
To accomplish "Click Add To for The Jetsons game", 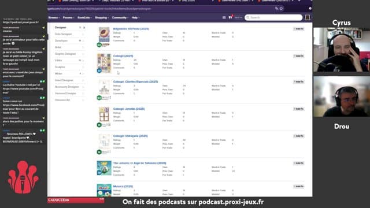I will [x=299, y=163].
